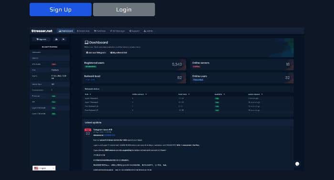Click the large Dashboard heading laptop icon
334x180 pixels.
[x=86, y=42]
